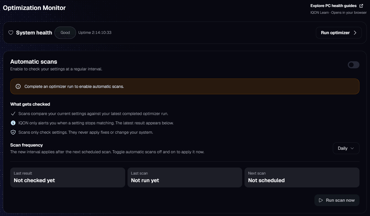This screenshot has width=370, height=216.
Task: Click the info circle icon in the orange banner
Action: point(18,86)
